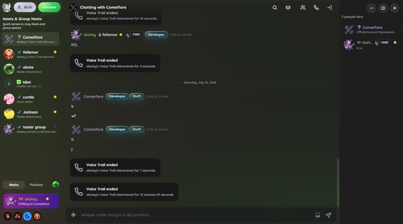Click Developer badge on skatey's message
The width and height of the screenshot is (403, 224).
point(156,35)
